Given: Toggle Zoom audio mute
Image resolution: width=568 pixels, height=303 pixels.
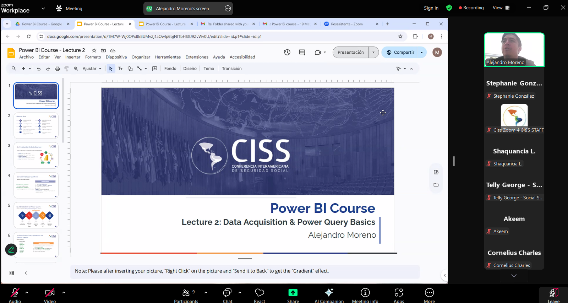Looking at the screenshot, I should click(x=15, y=295).
